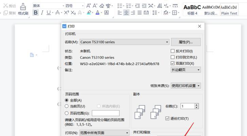Click the distributed alignment icon
This screenshot has width=247, height=136.
click(146, 13)
